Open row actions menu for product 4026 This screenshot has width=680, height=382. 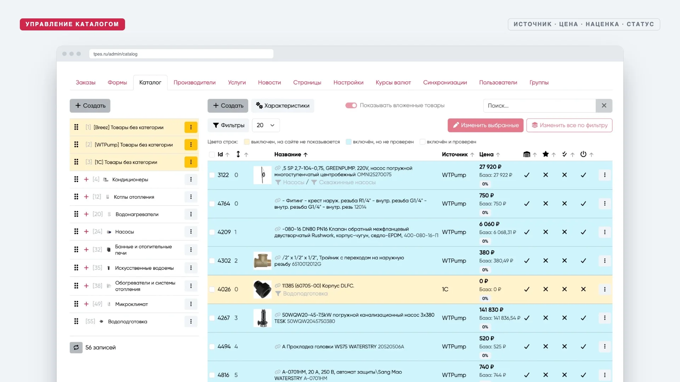(x=605, y=289)
